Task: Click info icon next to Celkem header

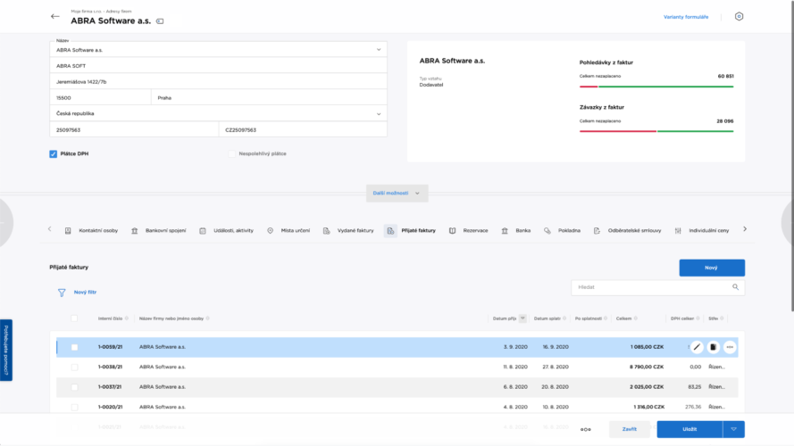Action: click(636, 318)
